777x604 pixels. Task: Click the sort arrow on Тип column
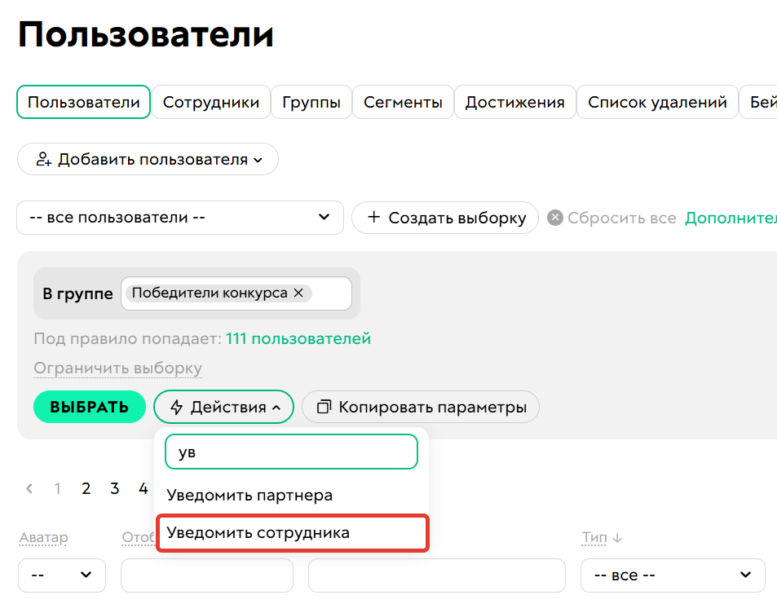[x=619, y=538]
